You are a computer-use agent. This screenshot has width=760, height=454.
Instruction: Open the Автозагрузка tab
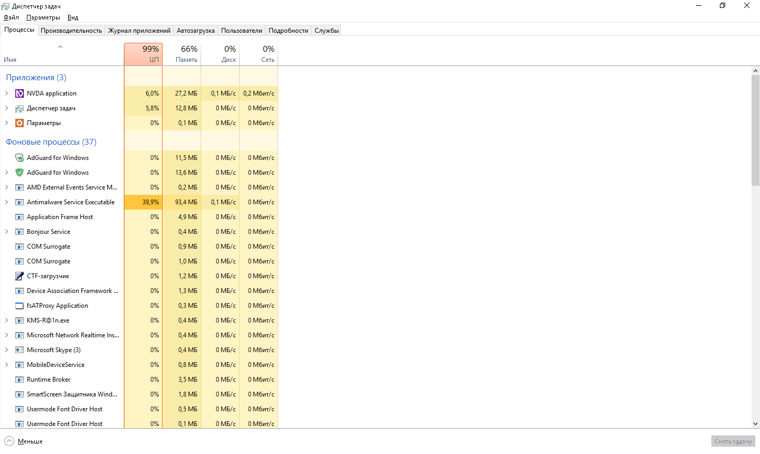coord(195,31)
